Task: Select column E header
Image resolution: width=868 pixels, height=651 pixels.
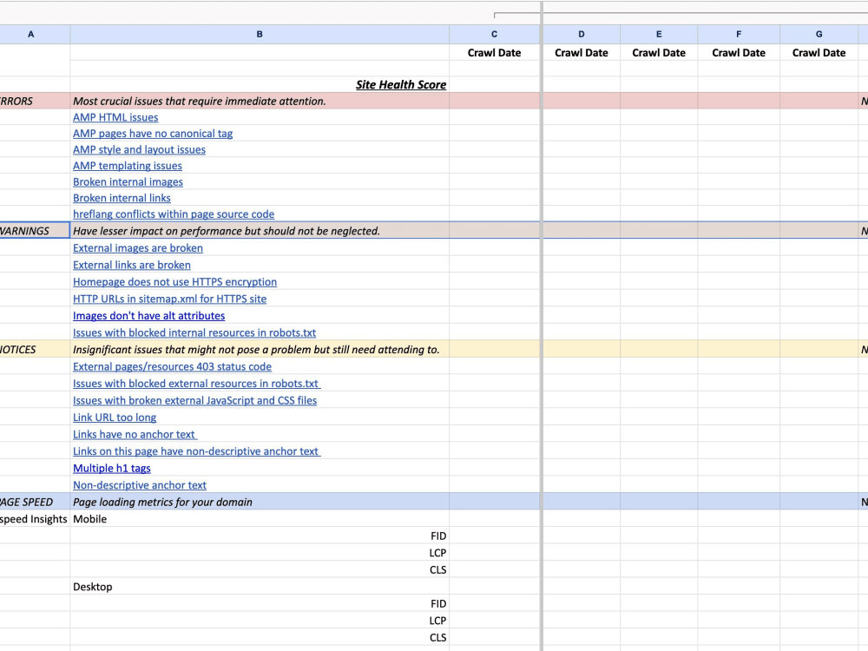Action: pyautogui.click(x=659, y=35)
